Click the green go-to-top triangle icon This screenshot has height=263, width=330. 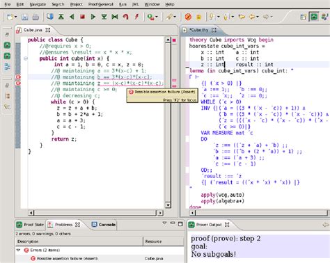[61, 17]
